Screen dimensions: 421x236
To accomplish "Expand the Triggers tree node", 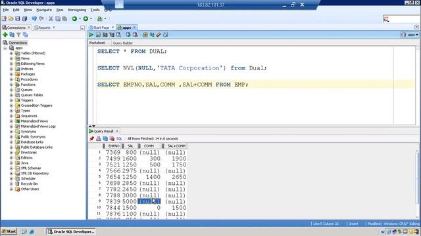I will [x=11, y=100].
